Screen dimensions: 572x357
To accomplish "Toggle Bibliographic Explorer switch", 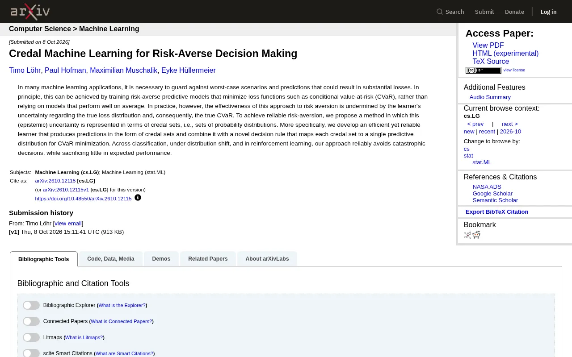I will tap(31, 305).
